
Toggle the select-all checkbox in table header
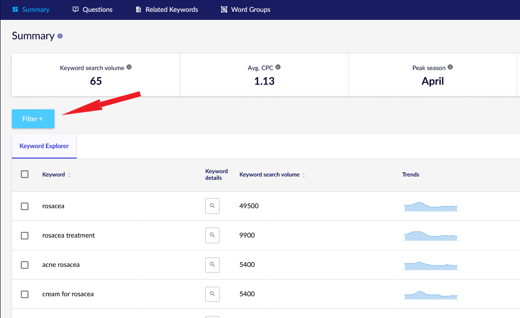[25, 175]
